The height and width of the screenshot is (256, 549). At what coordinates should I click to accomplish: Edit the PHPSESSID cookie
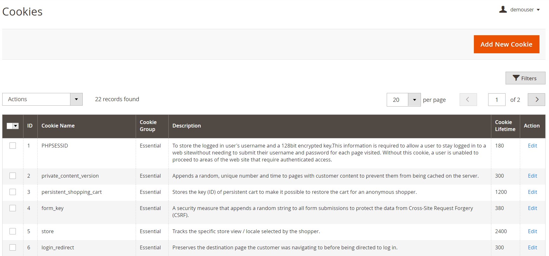[532, 146]
